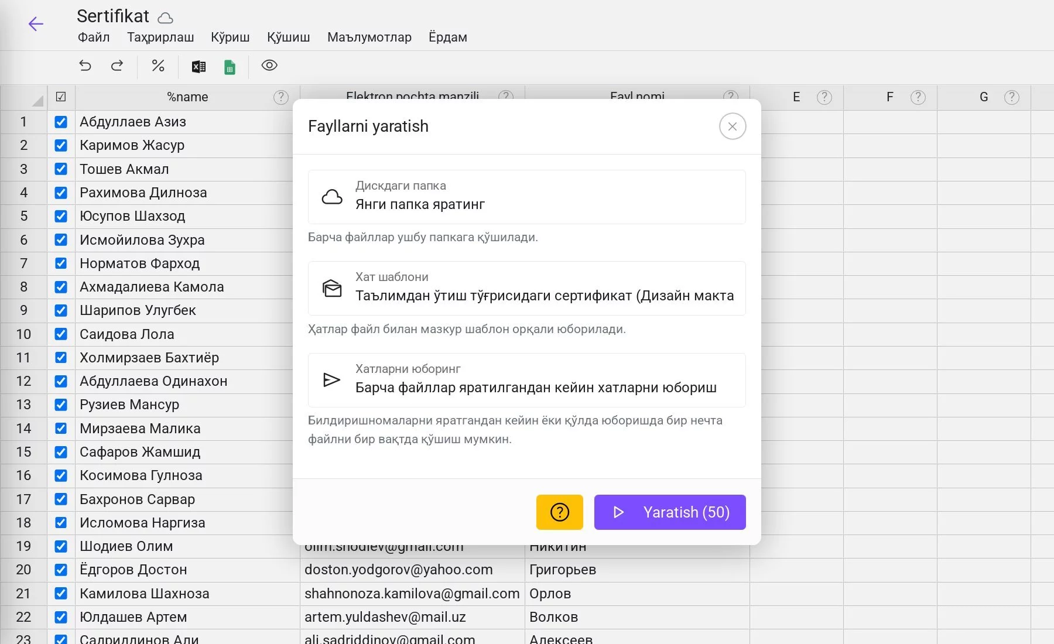Uncheck row Саидова Лола
The width and height of the screenshot is (1054, 644).
[x=61, y=334]
